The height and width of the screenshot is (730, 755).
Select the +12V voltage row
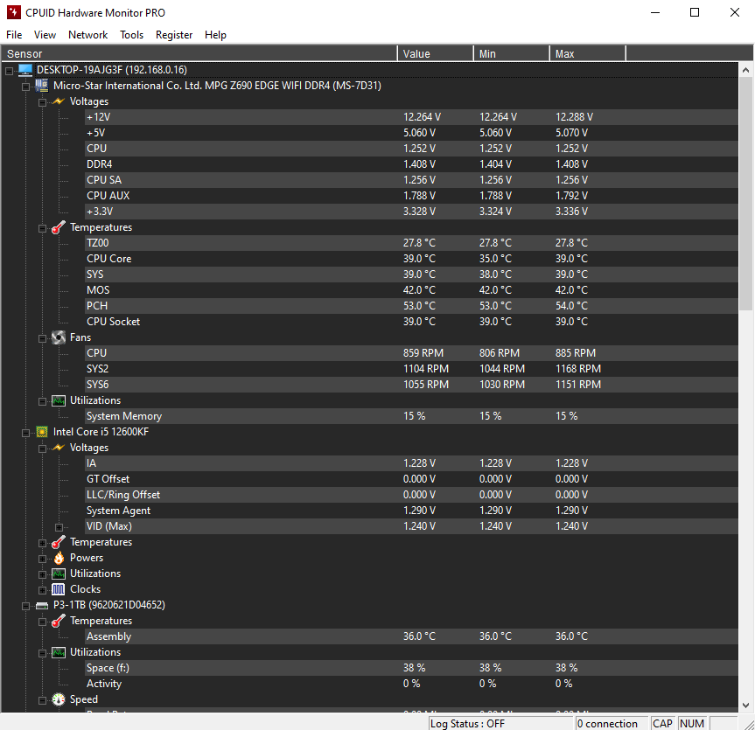coord(411,117)
